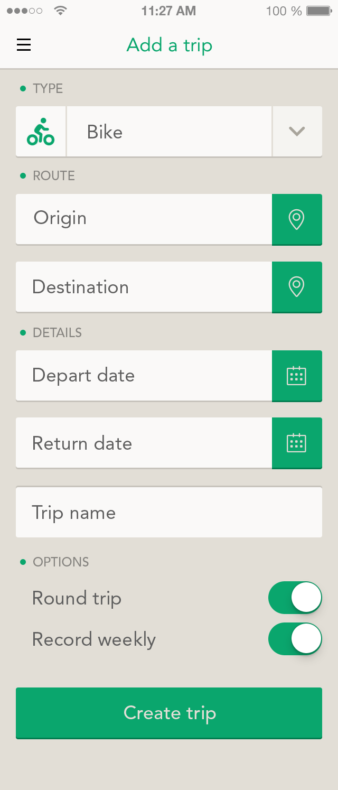Open calendar for Return date

click(297, 443)
